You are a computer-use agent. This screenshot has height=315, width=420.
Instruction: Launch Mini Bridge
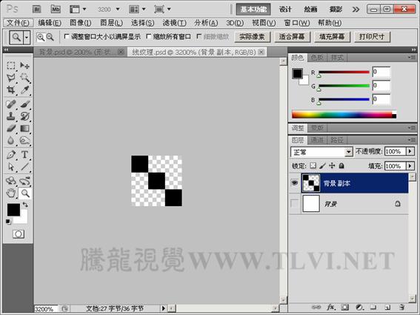(x=56, y=10)
